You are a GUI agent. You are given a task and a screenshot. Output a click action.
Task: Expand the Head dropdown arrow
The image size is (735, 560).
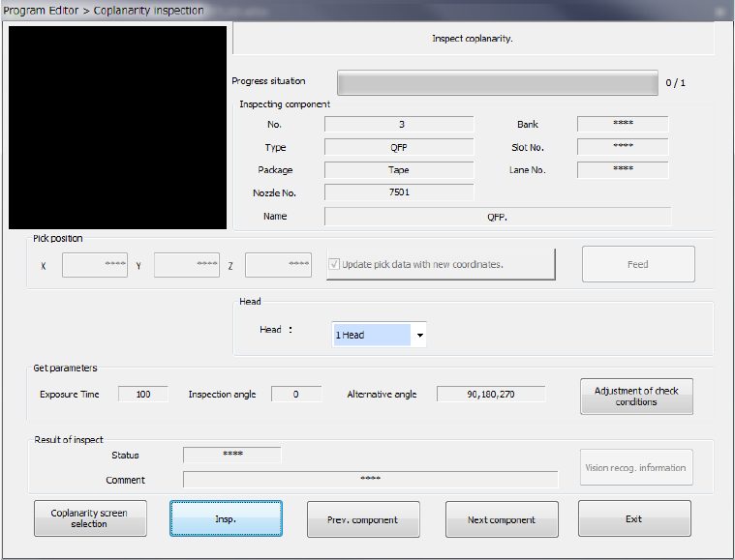click(419, 336)
